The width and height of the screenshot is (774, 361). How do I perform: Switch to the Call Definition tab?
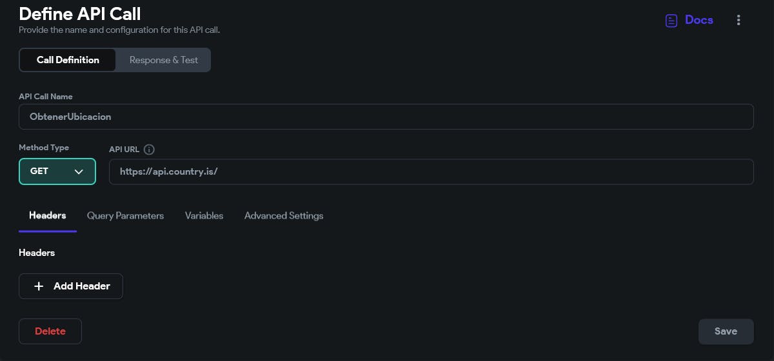click(68, 60)
